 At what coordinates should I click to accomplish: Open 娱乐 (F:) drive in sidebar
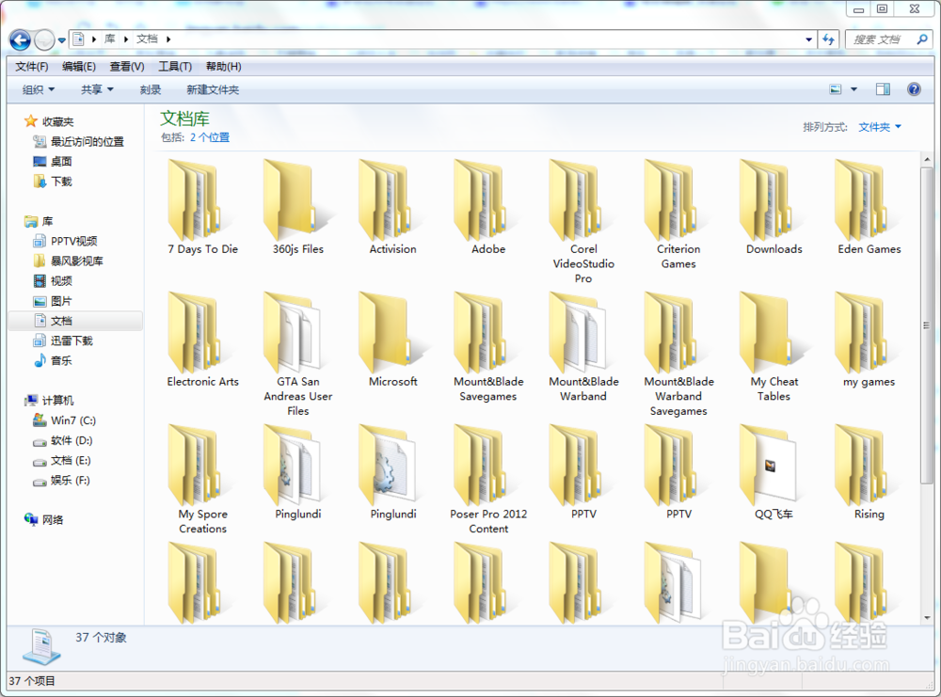[x=62, y=481]
